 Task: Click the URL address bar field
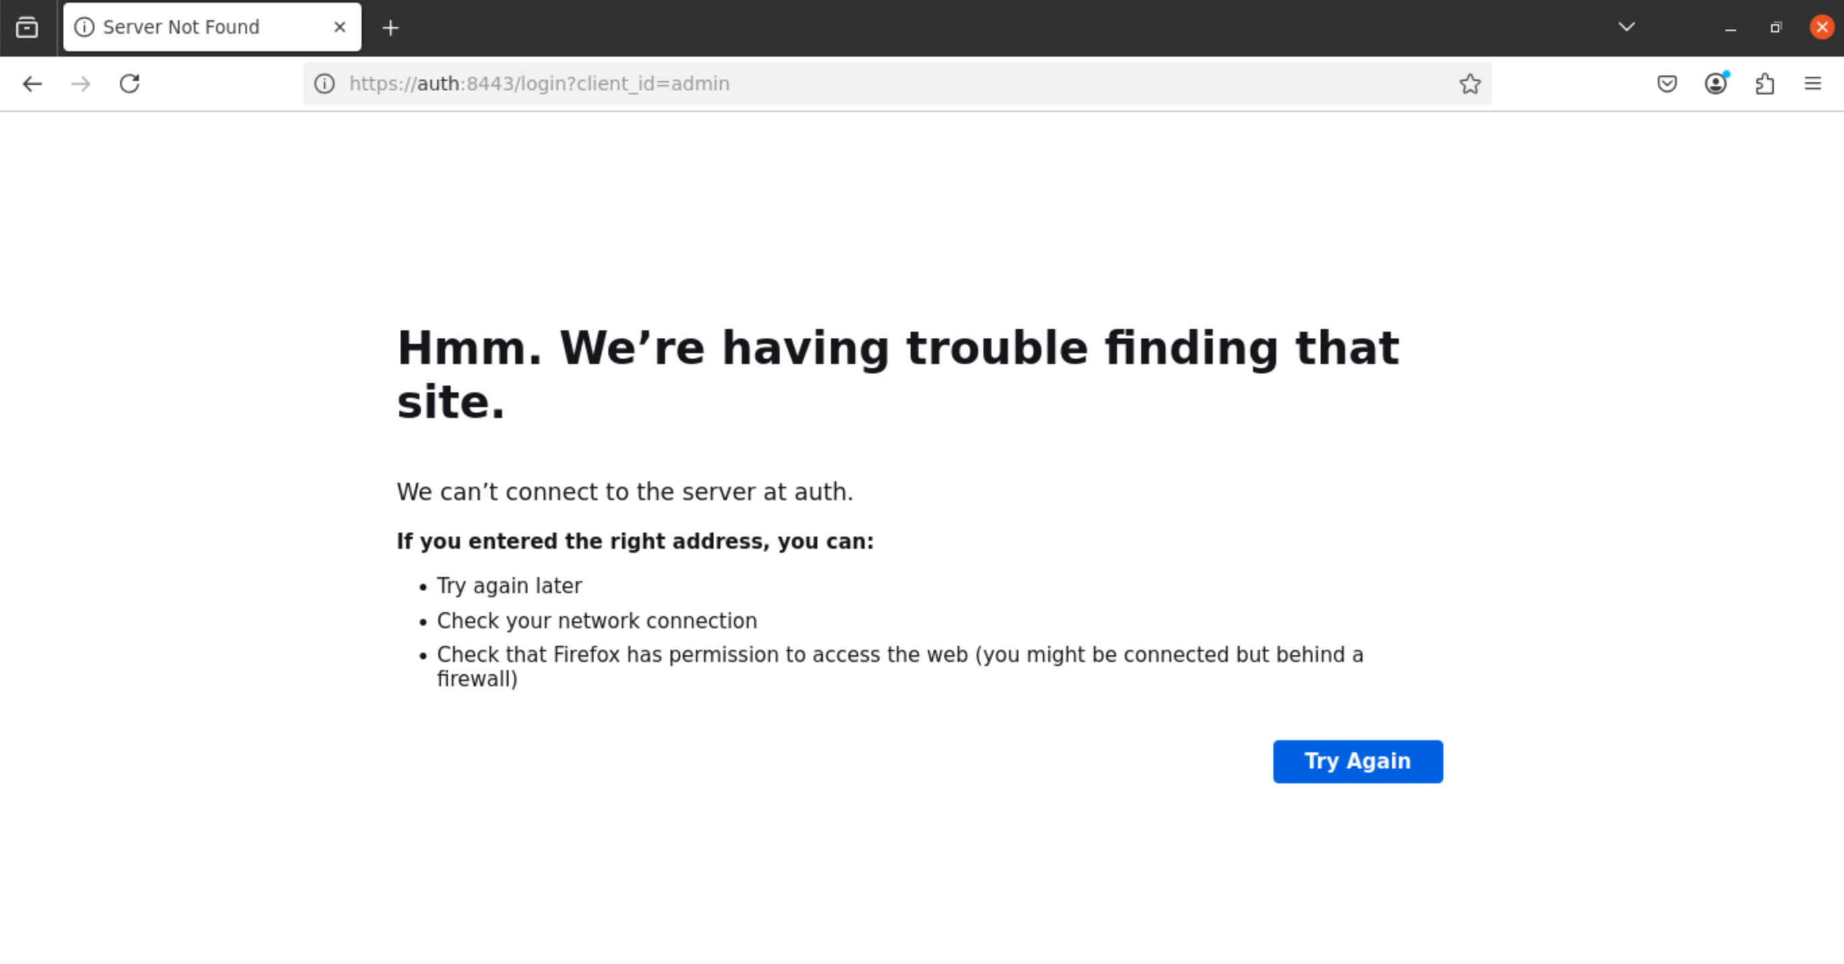coord(859,84)
